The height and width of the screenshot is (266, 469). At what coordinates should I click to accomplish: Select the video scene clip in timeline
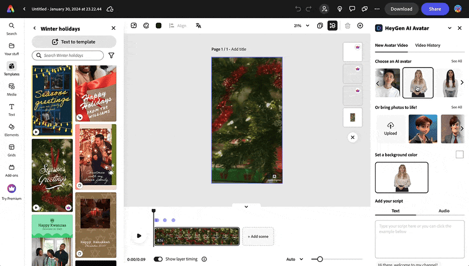click(197, 236)
